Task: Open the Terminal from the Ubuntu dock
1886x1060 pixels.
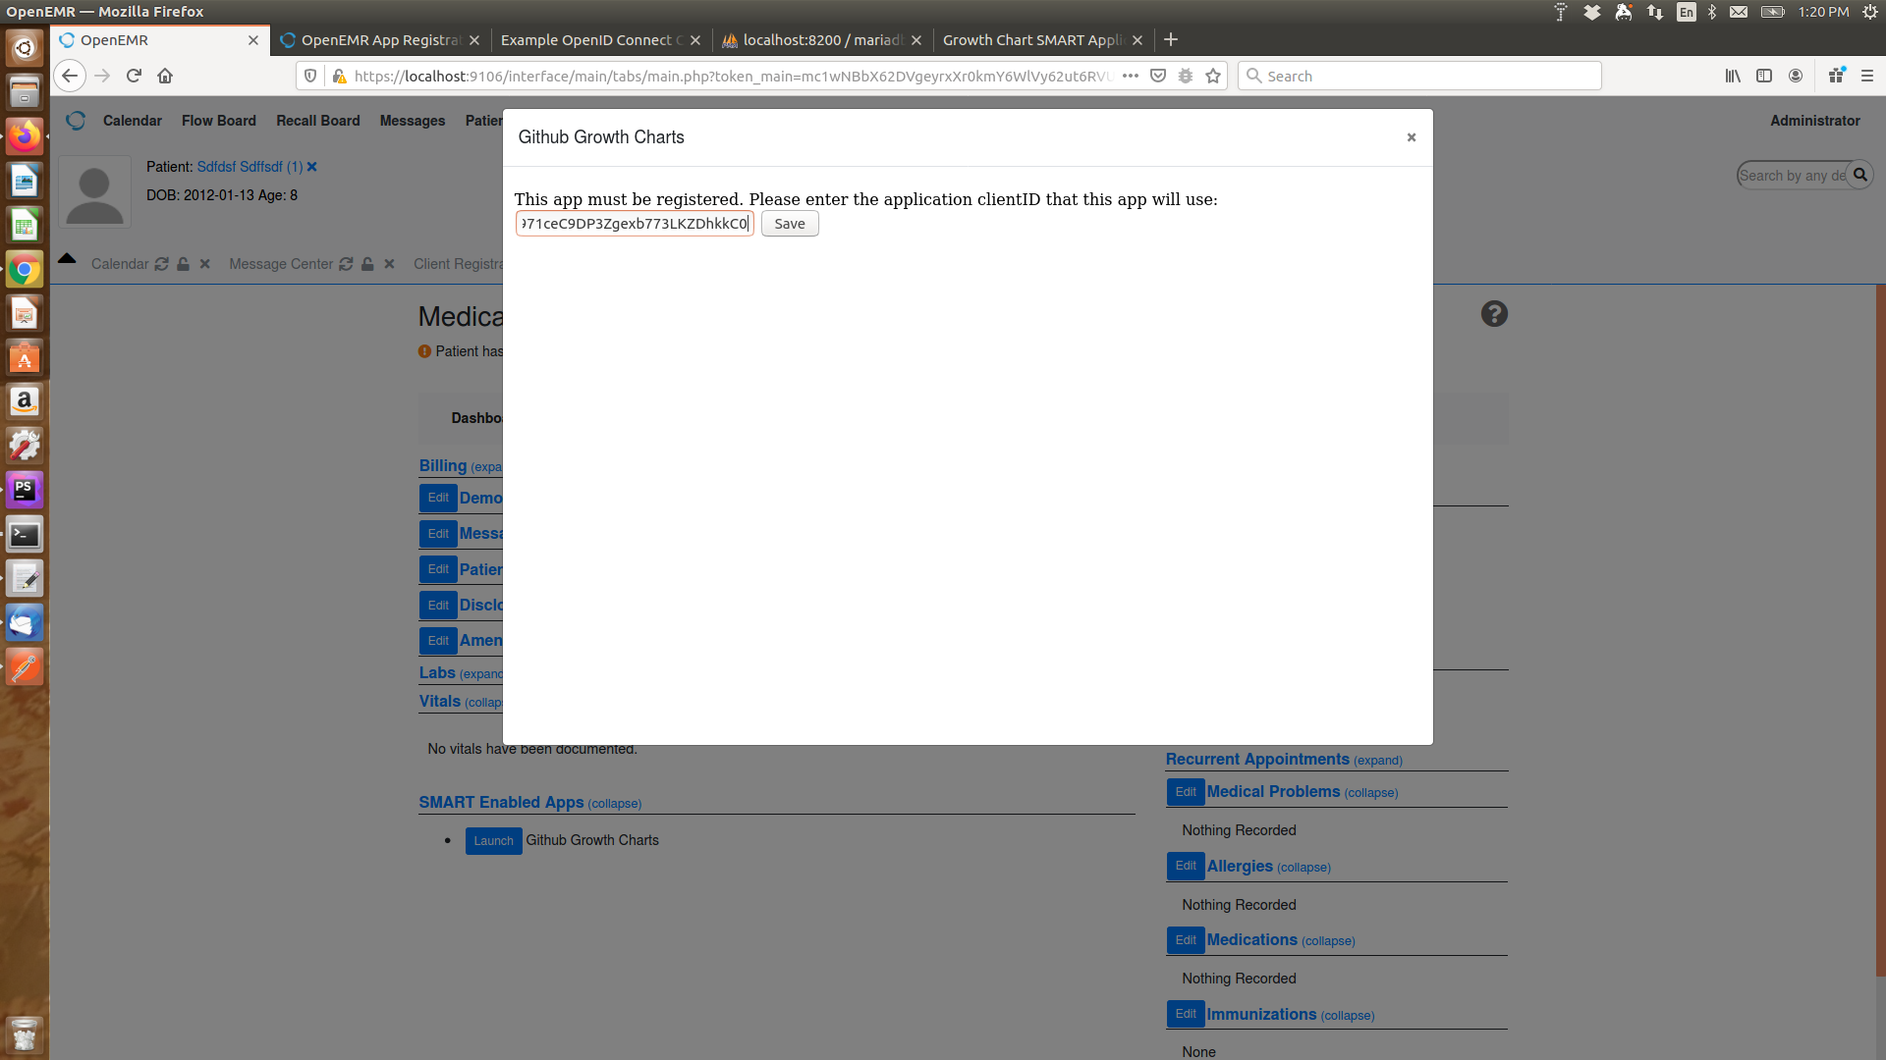Action: tap(24, 533)
